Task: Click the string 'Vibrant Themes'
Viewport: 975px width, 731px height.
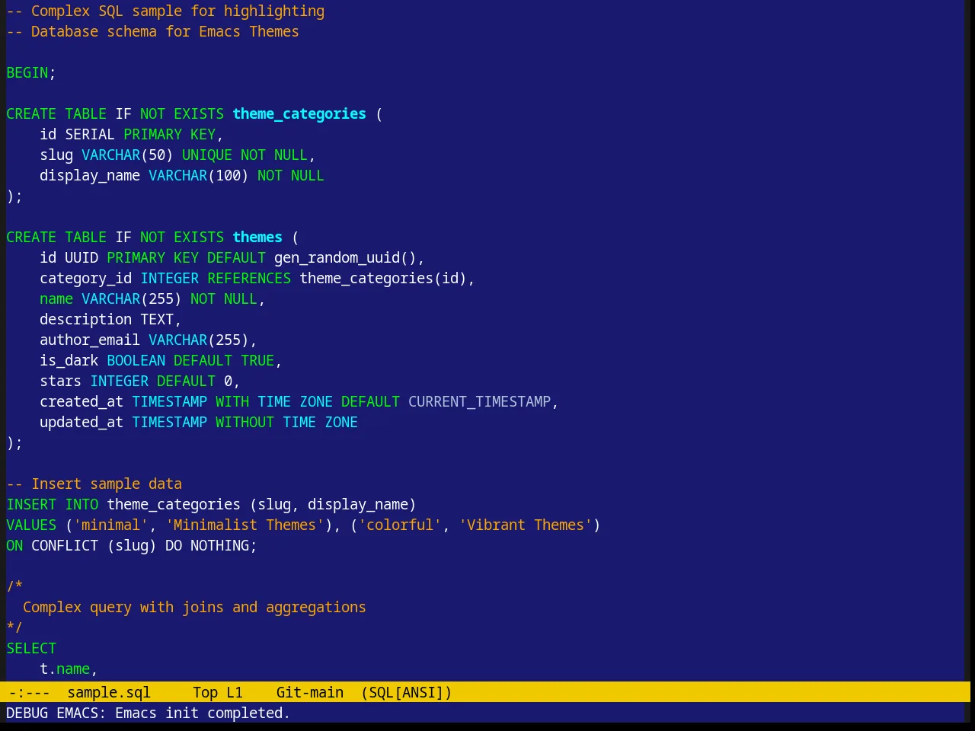Action: pyautogui.click(x=526, y=525)
